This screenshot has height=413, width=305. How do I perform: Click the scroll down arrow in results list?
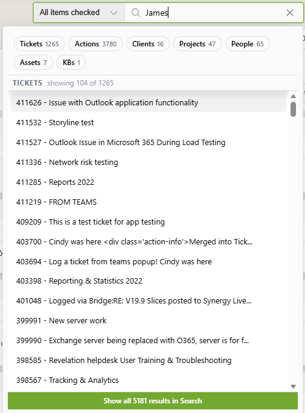pyautogui.click(x=294, y=387)
